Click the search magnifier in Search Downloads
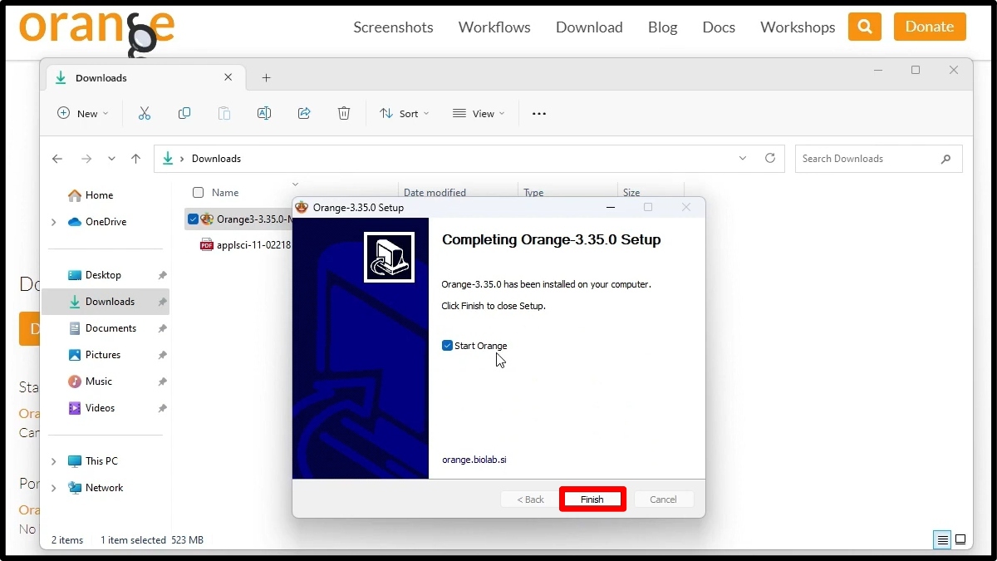The width and height of the screenshot is (997, 561). 945,159
